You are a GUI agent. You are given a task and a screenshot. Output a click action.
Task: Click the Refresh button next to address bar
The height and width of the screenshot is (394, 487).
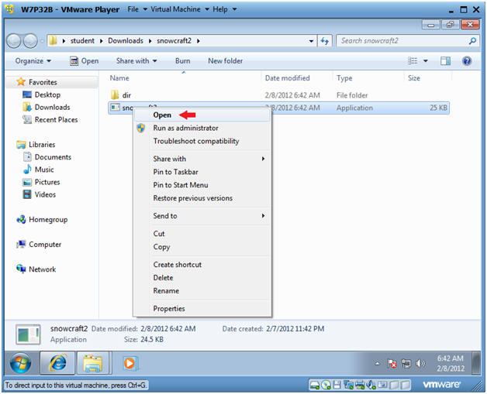(325, 41)
